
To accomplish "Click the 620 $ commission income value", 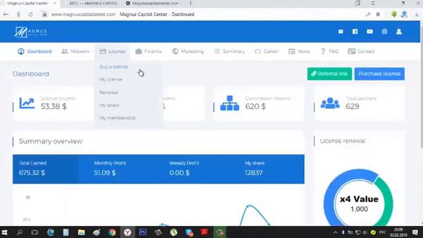I will (255, 106).
